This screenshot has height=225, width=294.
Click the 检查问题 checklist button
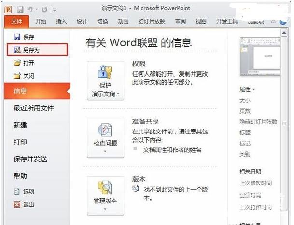pos(106,138)
